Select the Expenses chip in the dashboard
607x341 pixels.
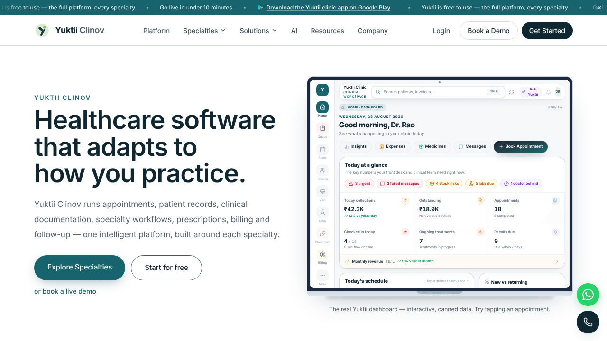(392, 147)
